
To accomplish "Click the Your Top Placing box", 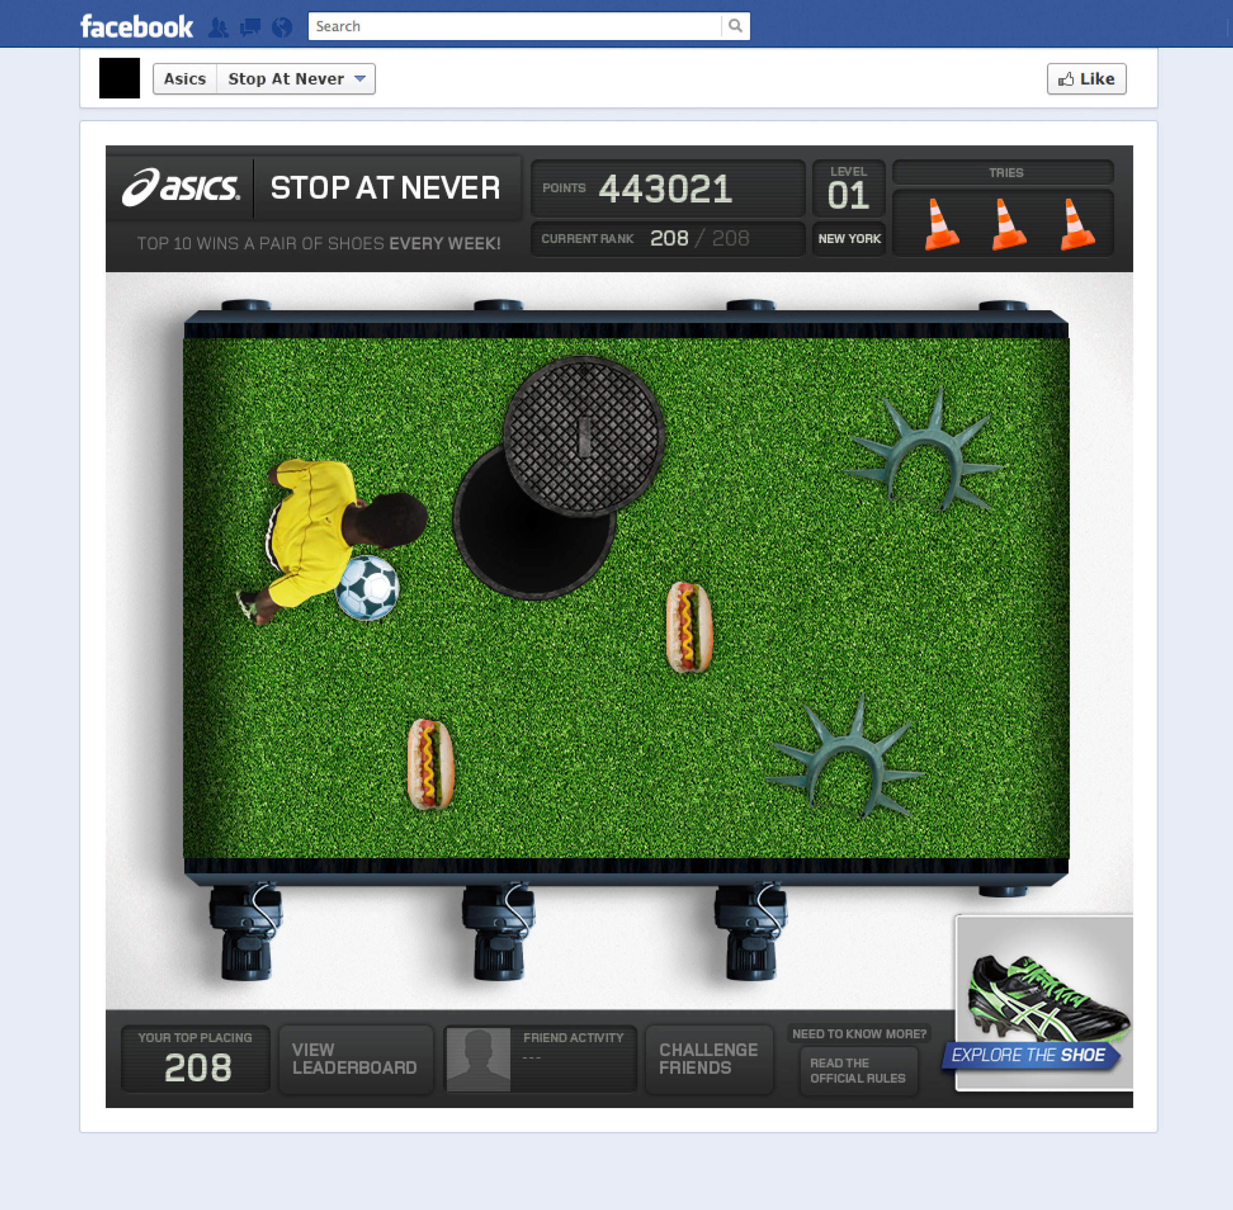I will tap(196, 1059).
